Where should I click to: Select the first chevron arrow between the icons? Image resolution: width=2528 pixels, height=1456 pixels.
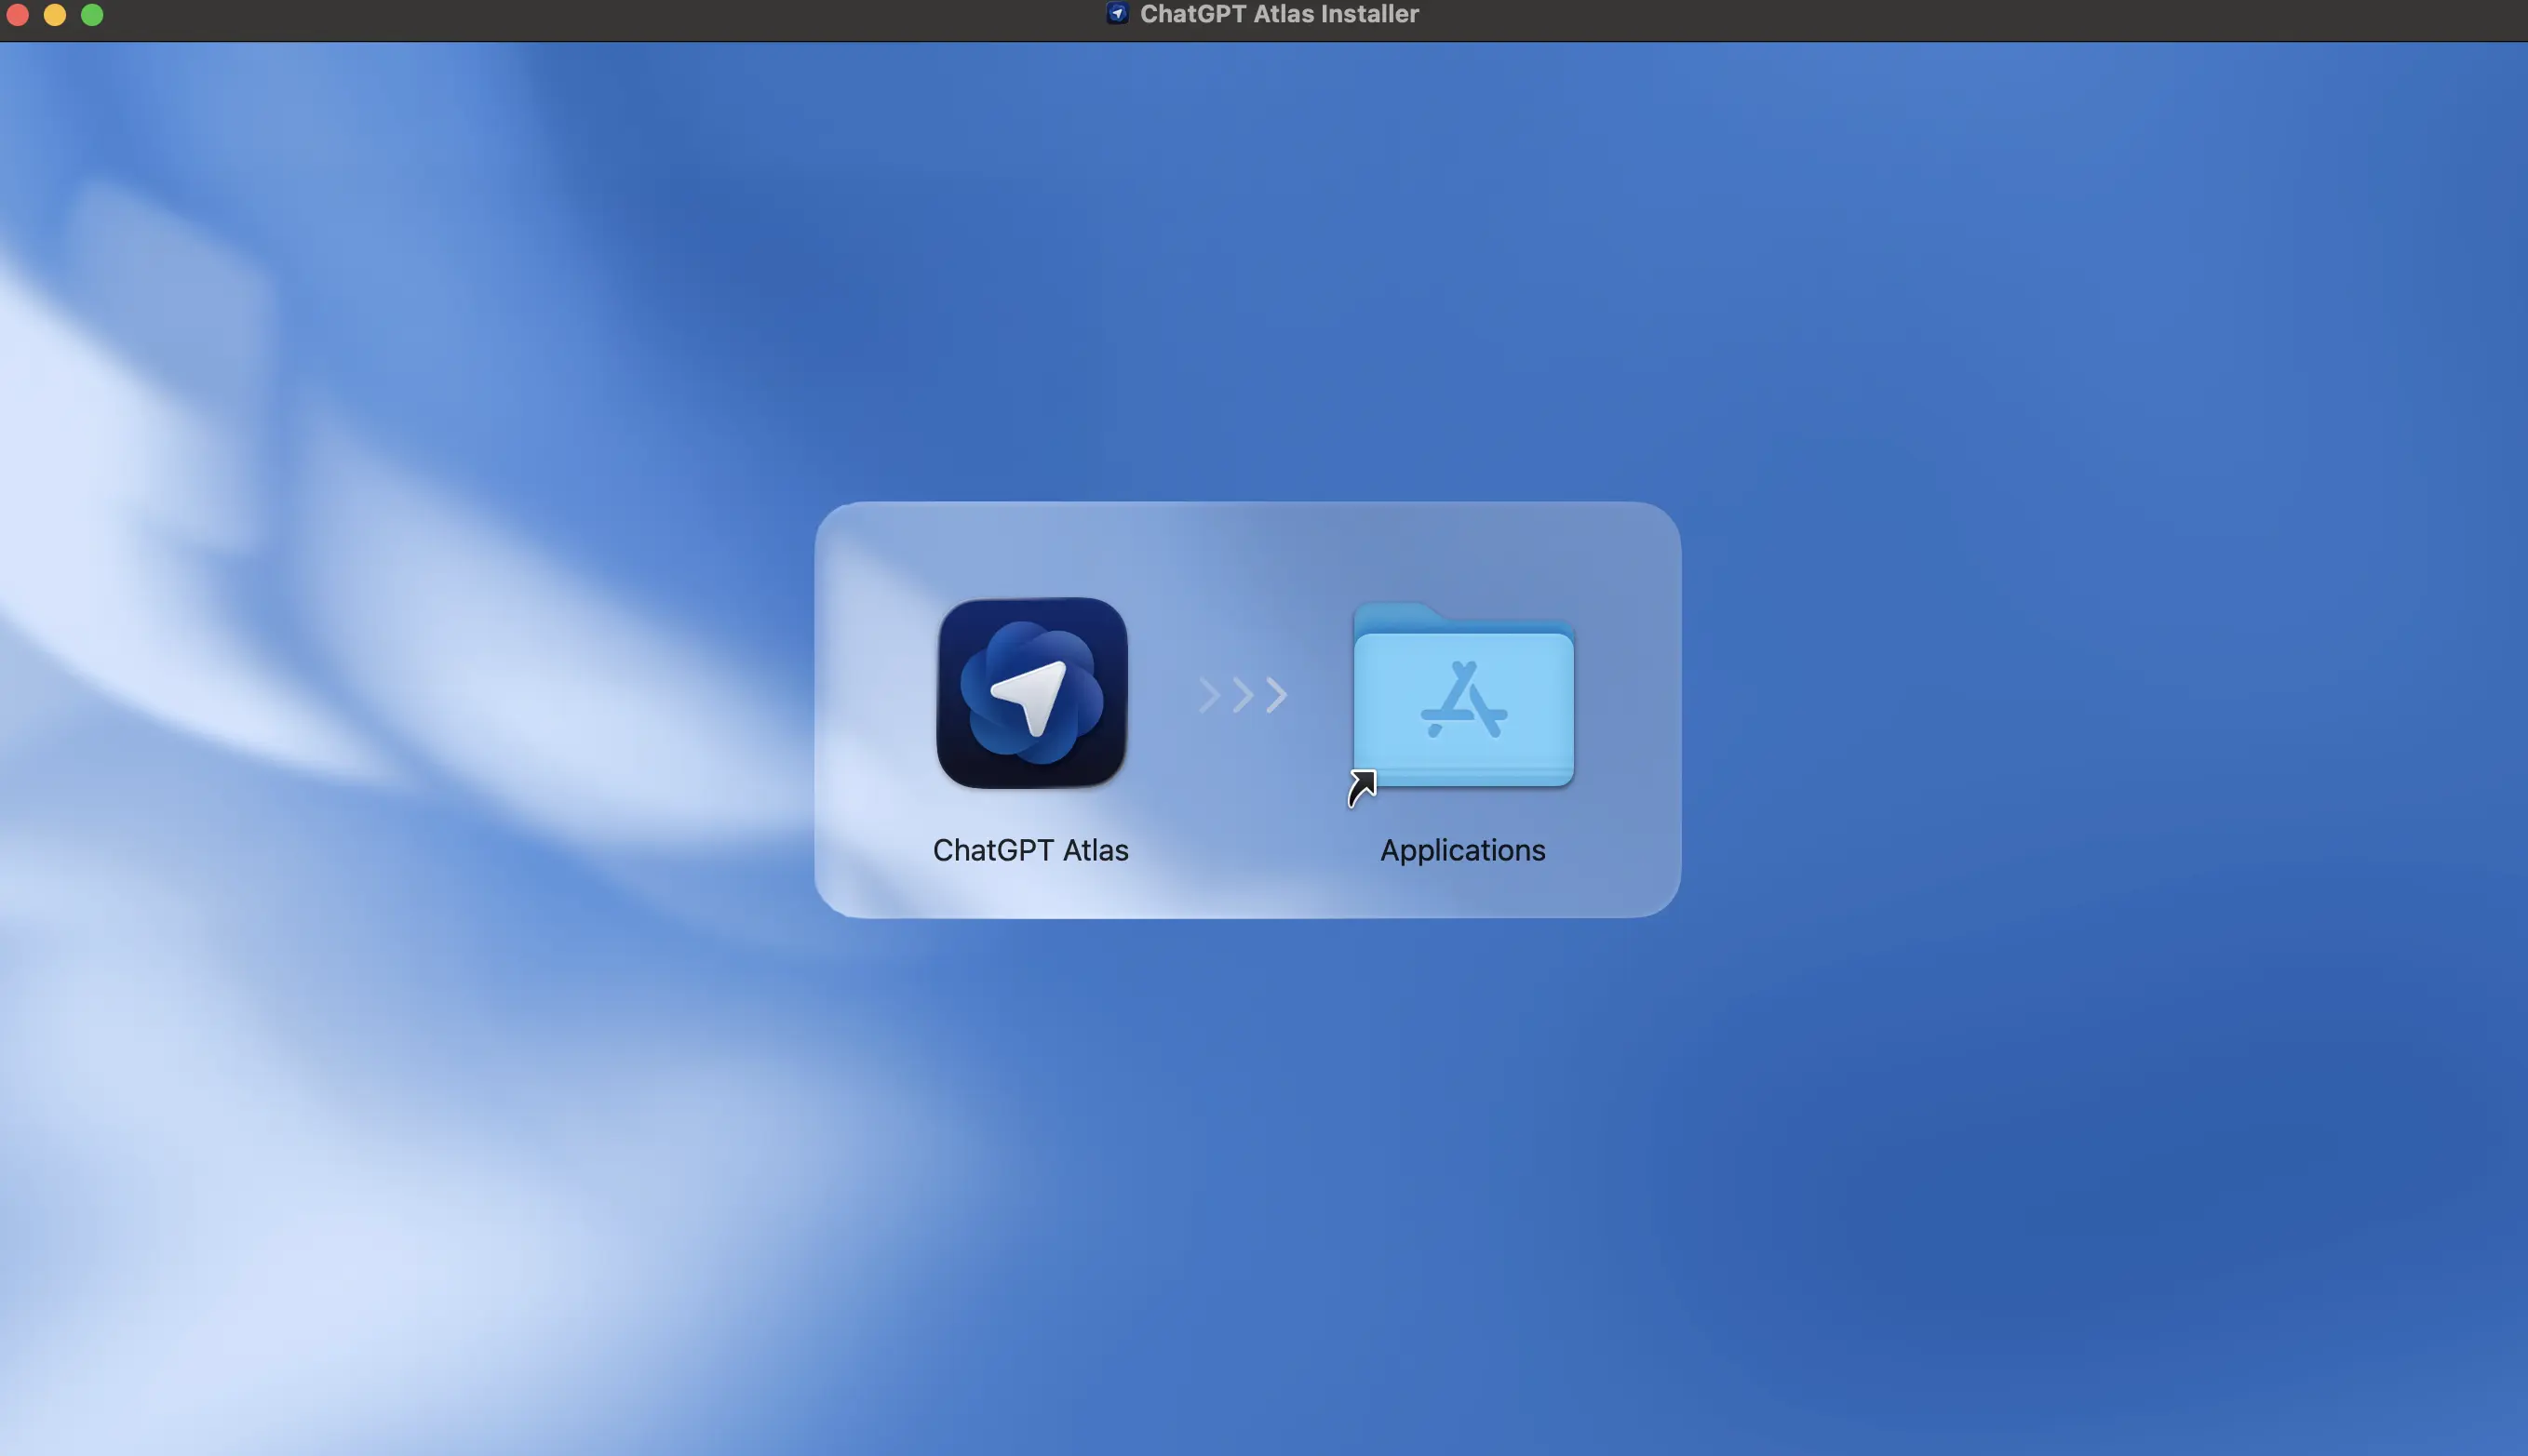click(x=1207, y=694)
